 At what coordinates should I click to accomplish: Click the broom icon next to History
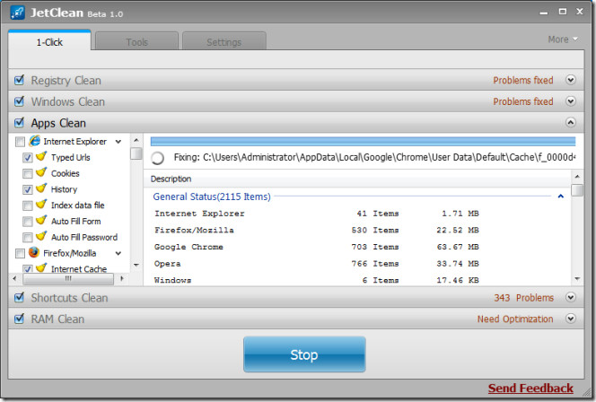(41, 188)
